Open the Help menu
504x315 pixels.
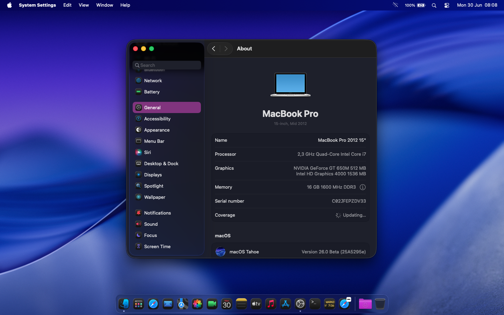[125, 5]
